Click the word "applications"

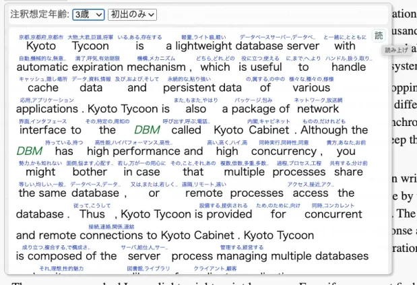coord(47,109)
